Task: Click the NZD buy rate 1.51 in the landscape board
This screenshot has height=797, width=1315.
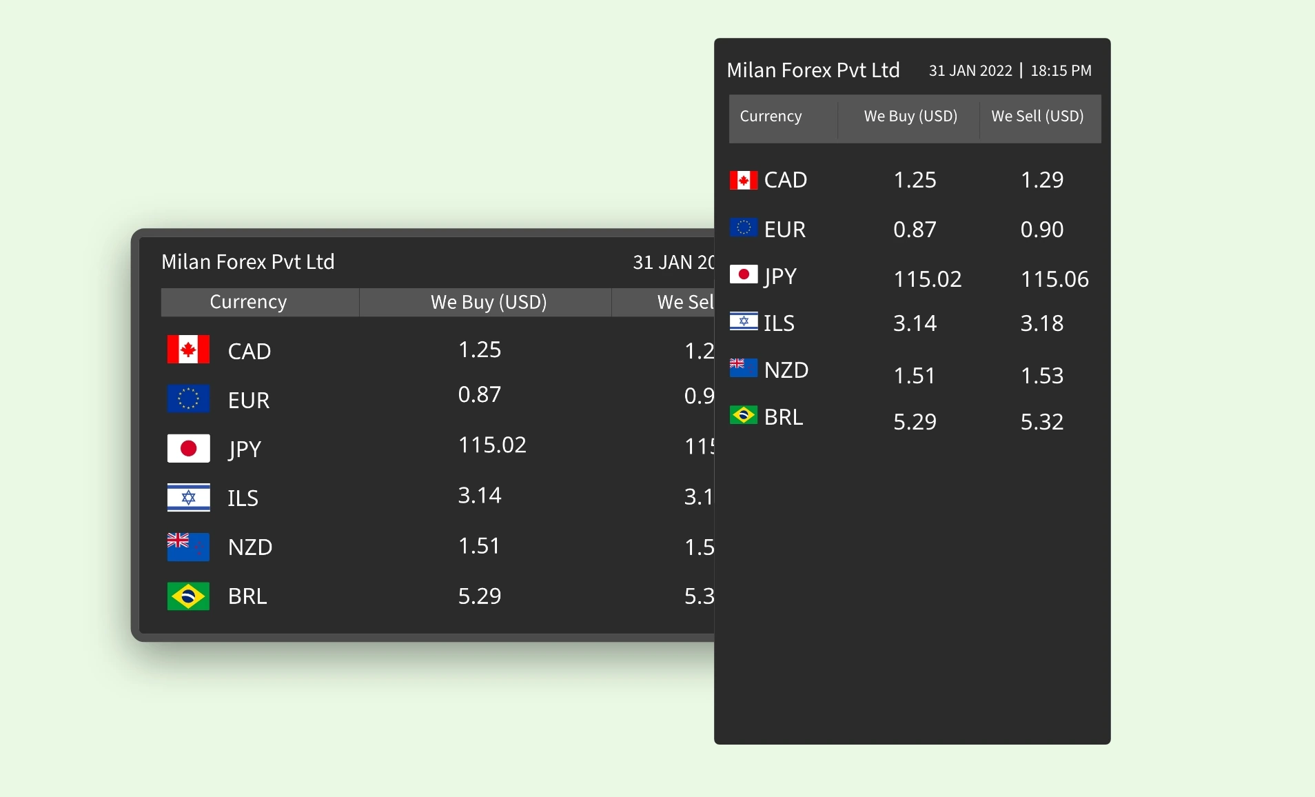Action: (480, 546)
